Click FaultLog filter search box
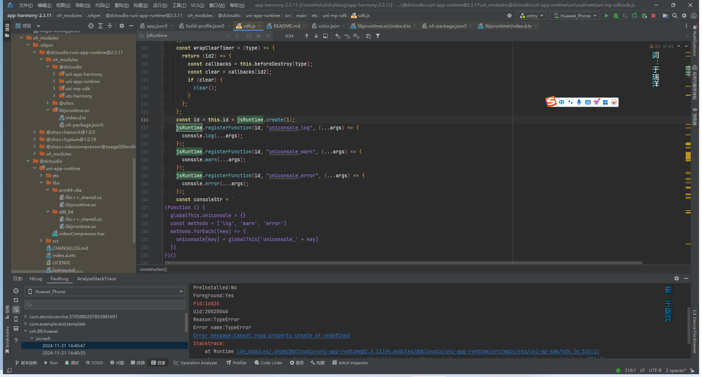The width and height of the screenshot is (702, 377). tap(105, 304)
